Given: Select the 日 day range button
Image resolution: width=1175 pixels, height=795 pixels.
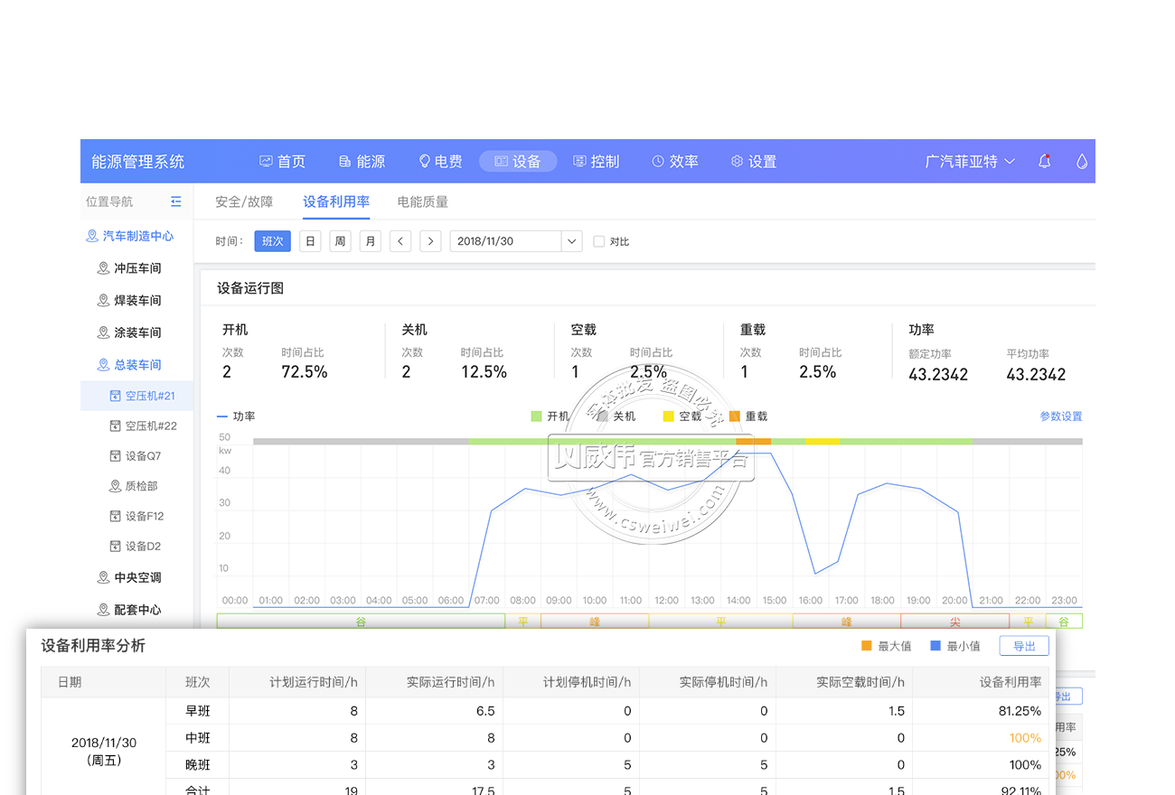Looking at the screenshot, I should click(310, 241).
